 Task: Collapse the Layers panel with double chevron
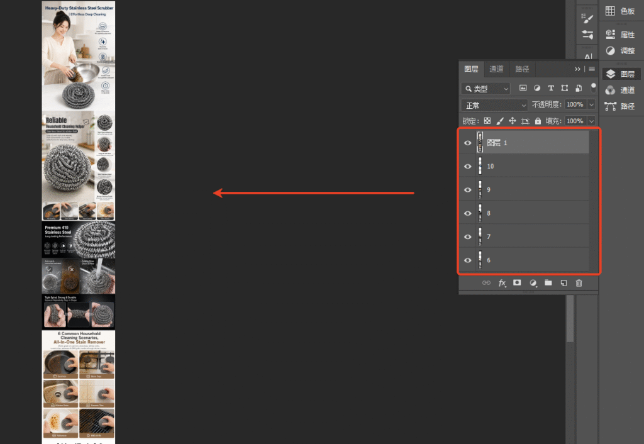tap(577, 69)
